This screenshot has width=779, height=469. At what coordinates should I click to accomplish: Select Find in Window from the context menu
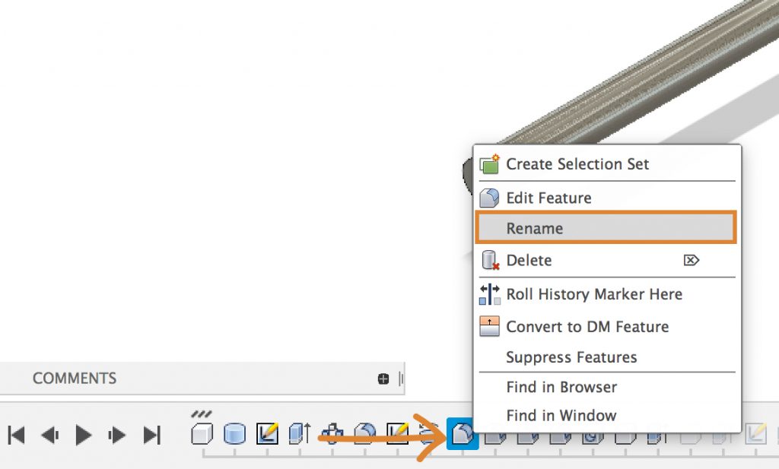pyautogui.click(x=561, y=416)
